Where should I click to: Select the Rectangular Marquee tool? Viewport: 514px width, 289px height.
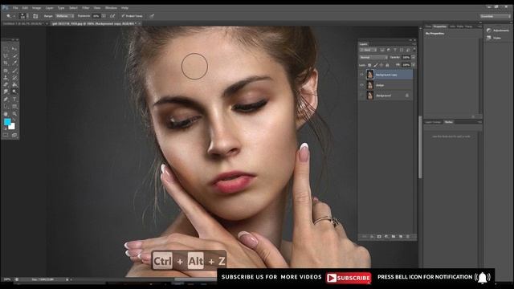click(6, 48)
